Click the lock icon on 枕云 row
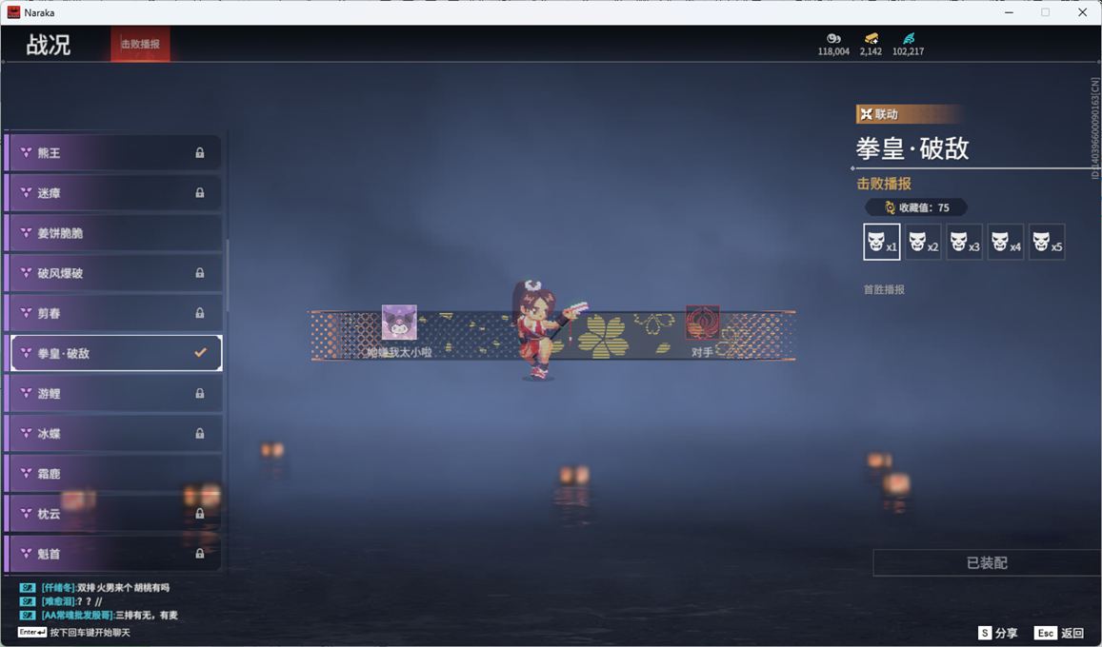This screenshot has height=647, width=1102. pyautogui.click(x=200, y=514)
